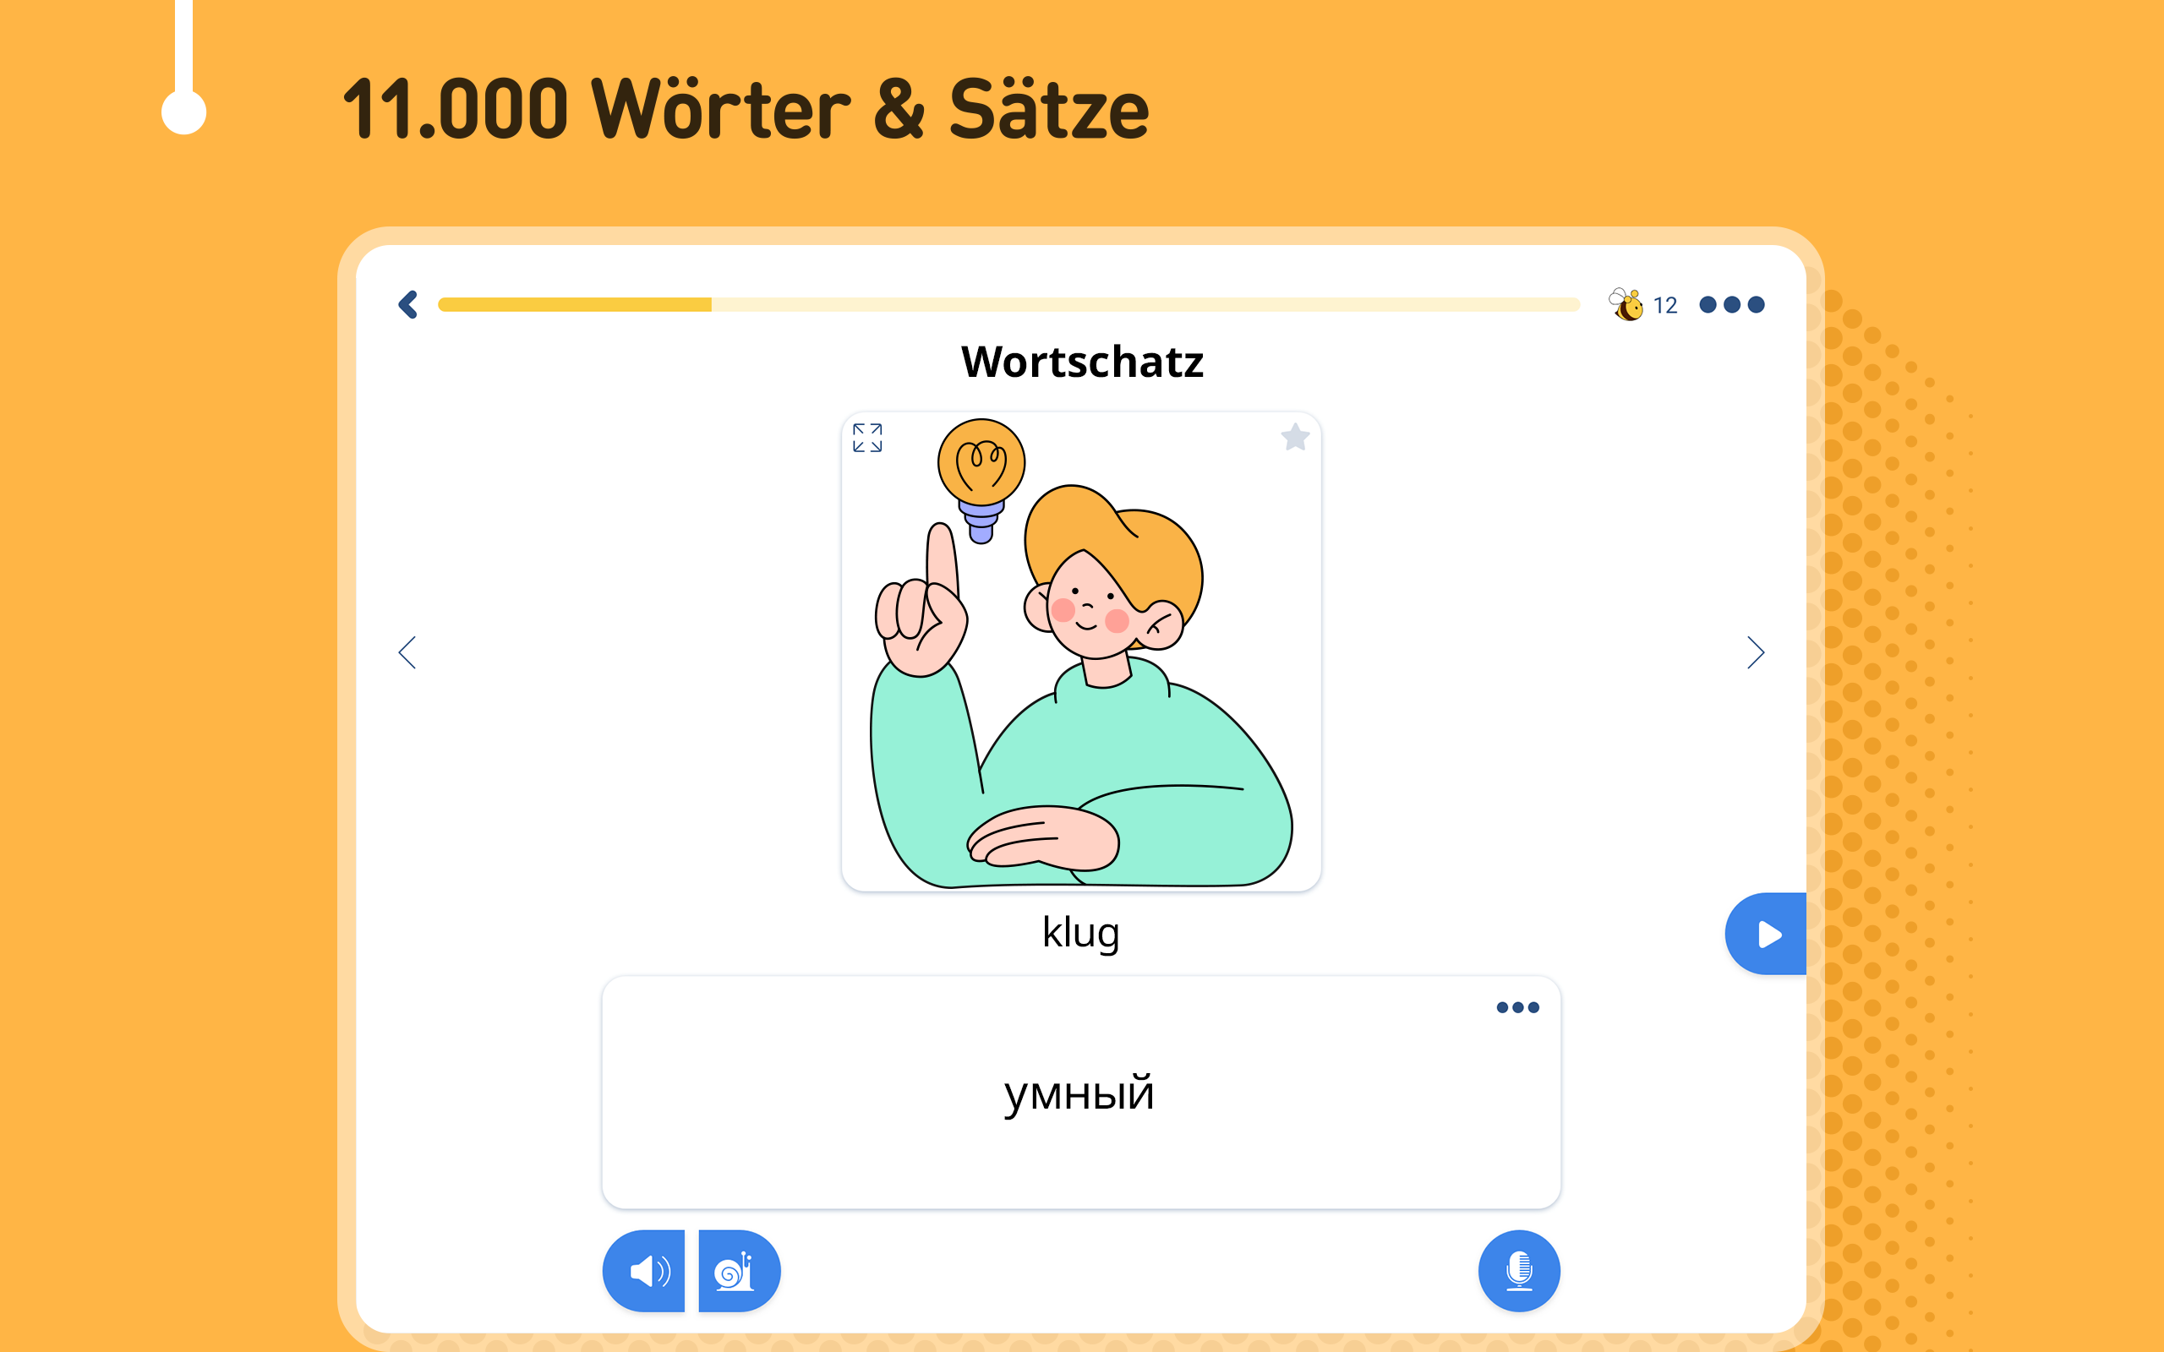
Task: Click the word klug under the picture
Action: [1081, 932]
